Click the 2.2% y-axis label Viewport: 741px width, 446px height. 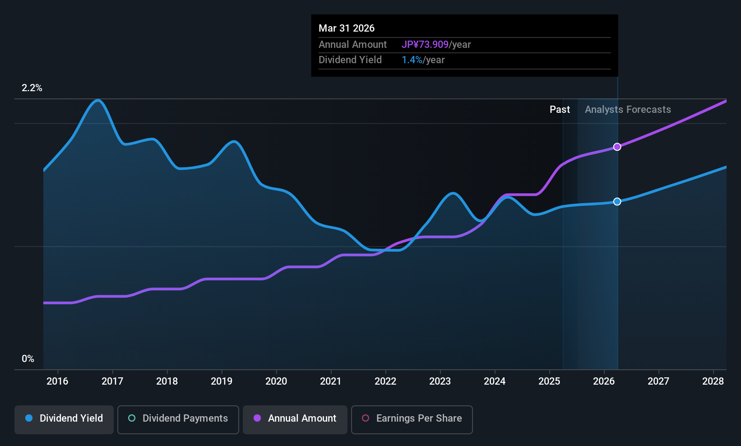[32, 88]
